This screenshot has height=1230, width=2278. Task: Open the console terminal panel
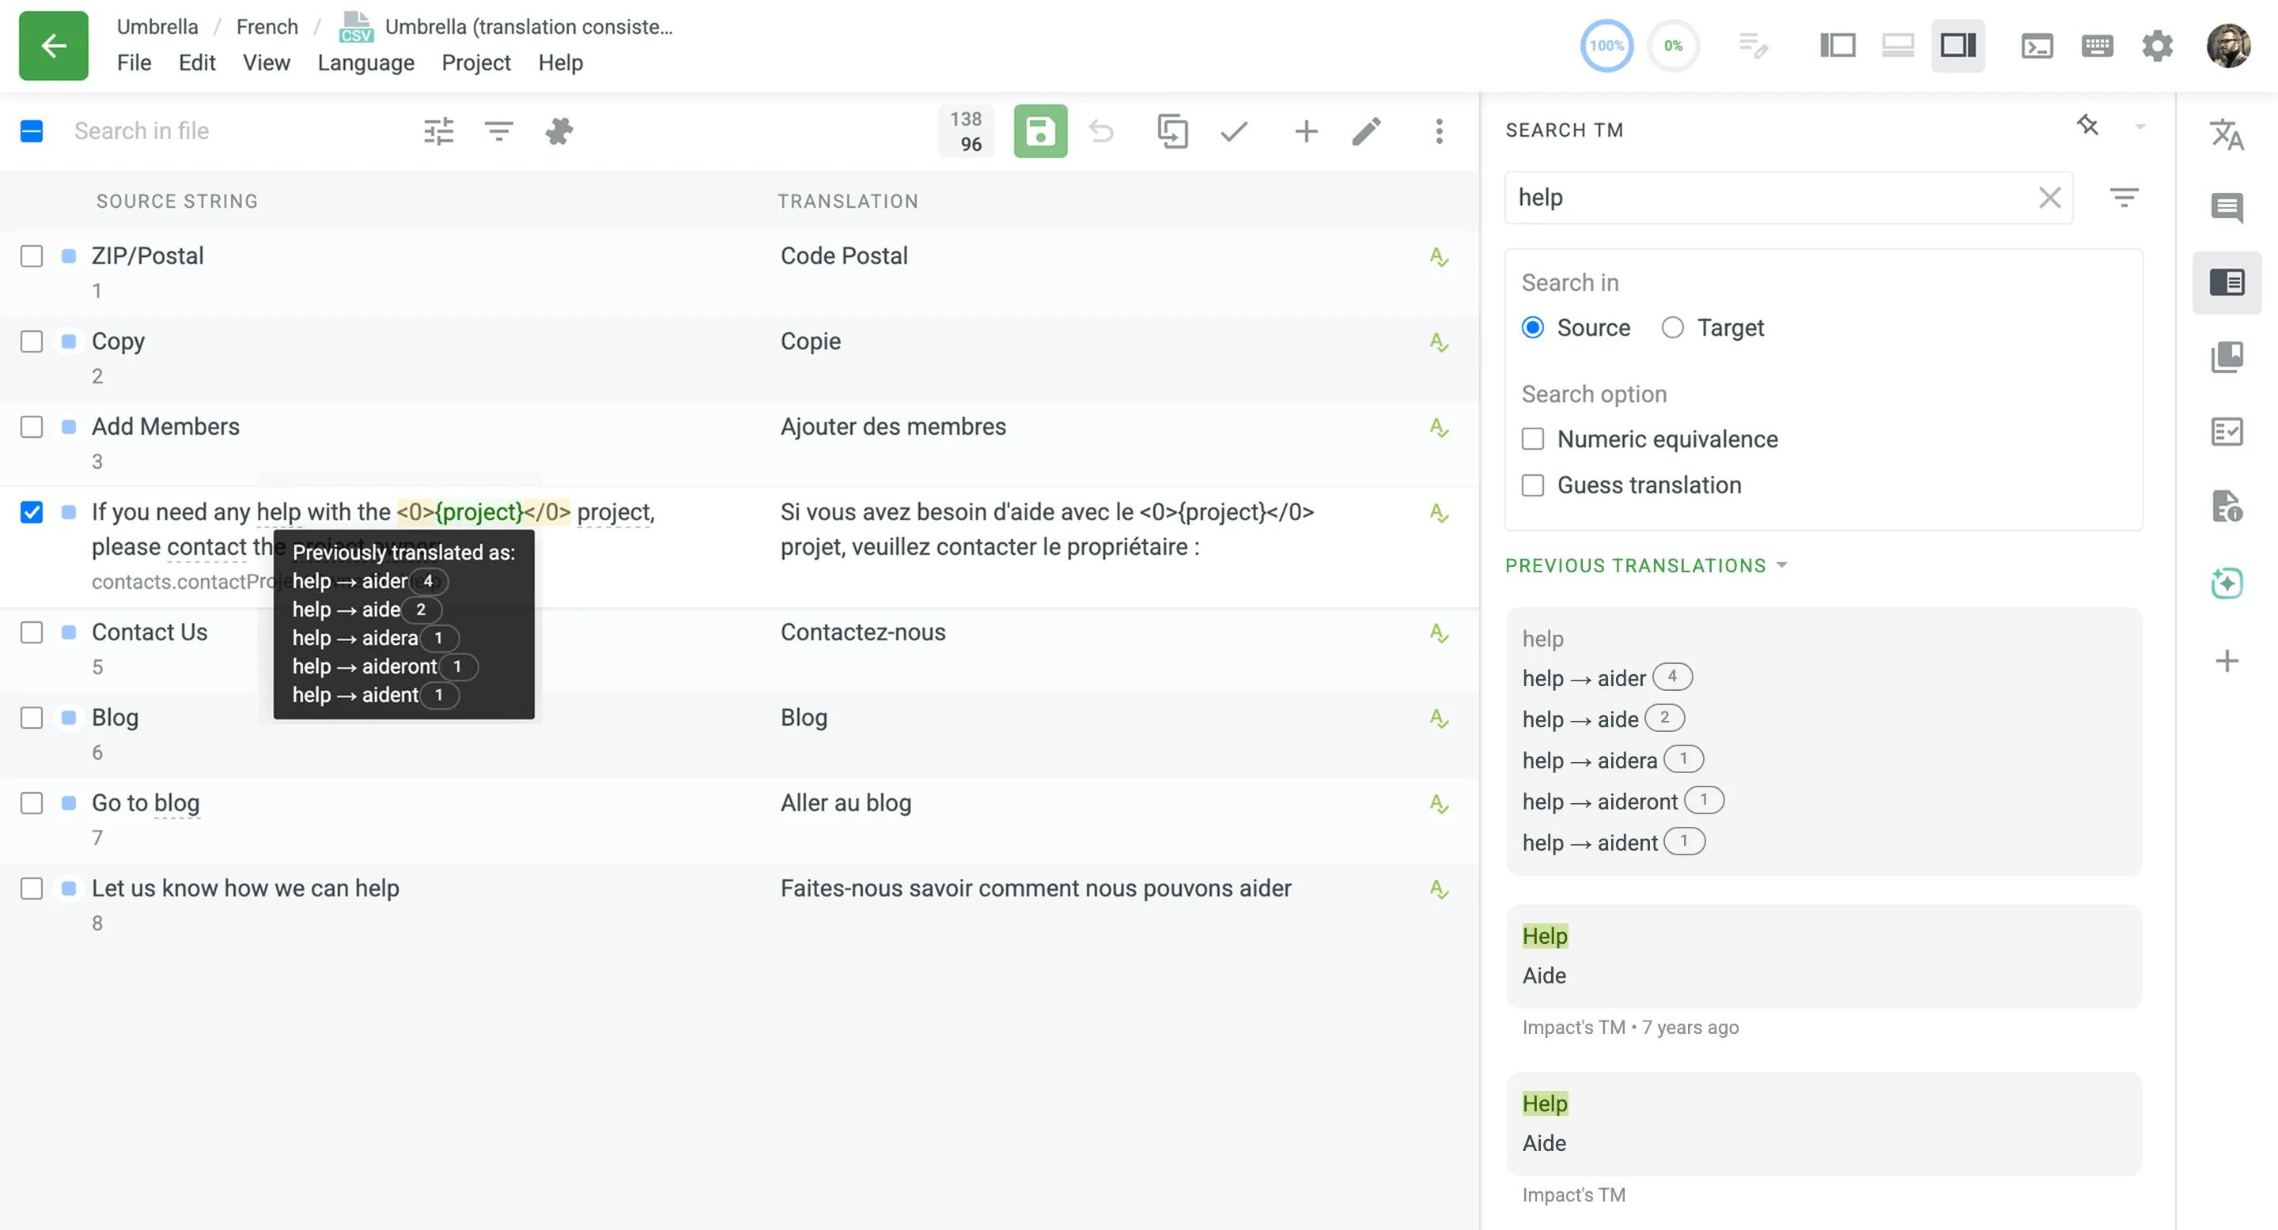point(2038,45)
